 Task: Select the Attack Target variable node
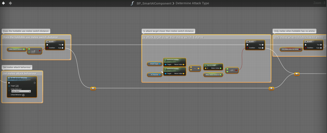tap(155, 64)
